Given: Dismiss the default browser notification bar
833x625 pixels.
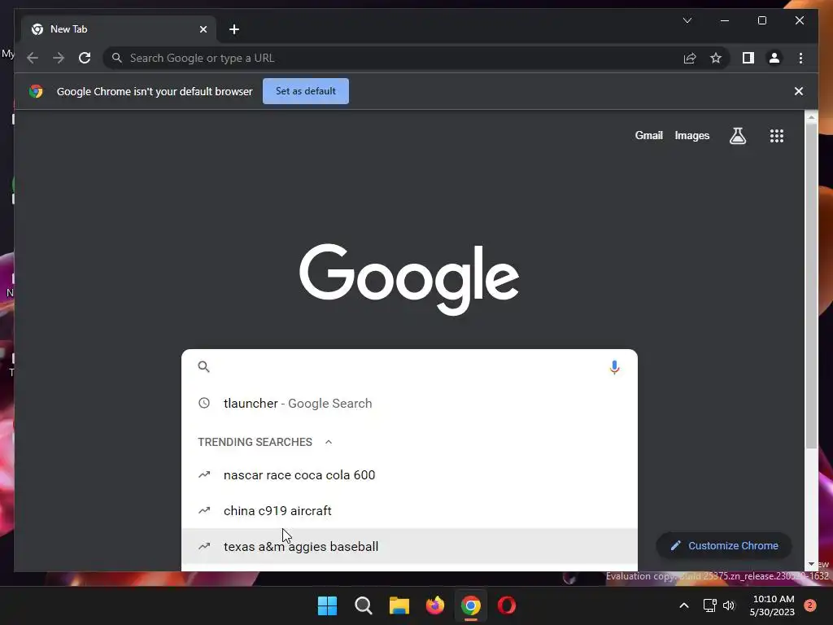Looking at the screenshot, I should (799, 91).
